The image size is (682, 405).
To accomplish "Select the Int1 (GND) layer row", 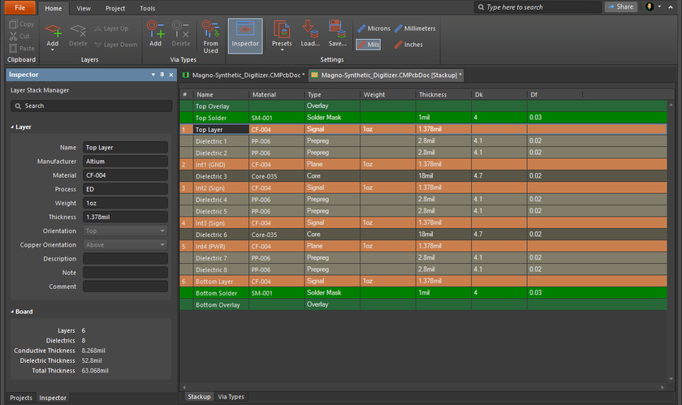I will (211, 164).
